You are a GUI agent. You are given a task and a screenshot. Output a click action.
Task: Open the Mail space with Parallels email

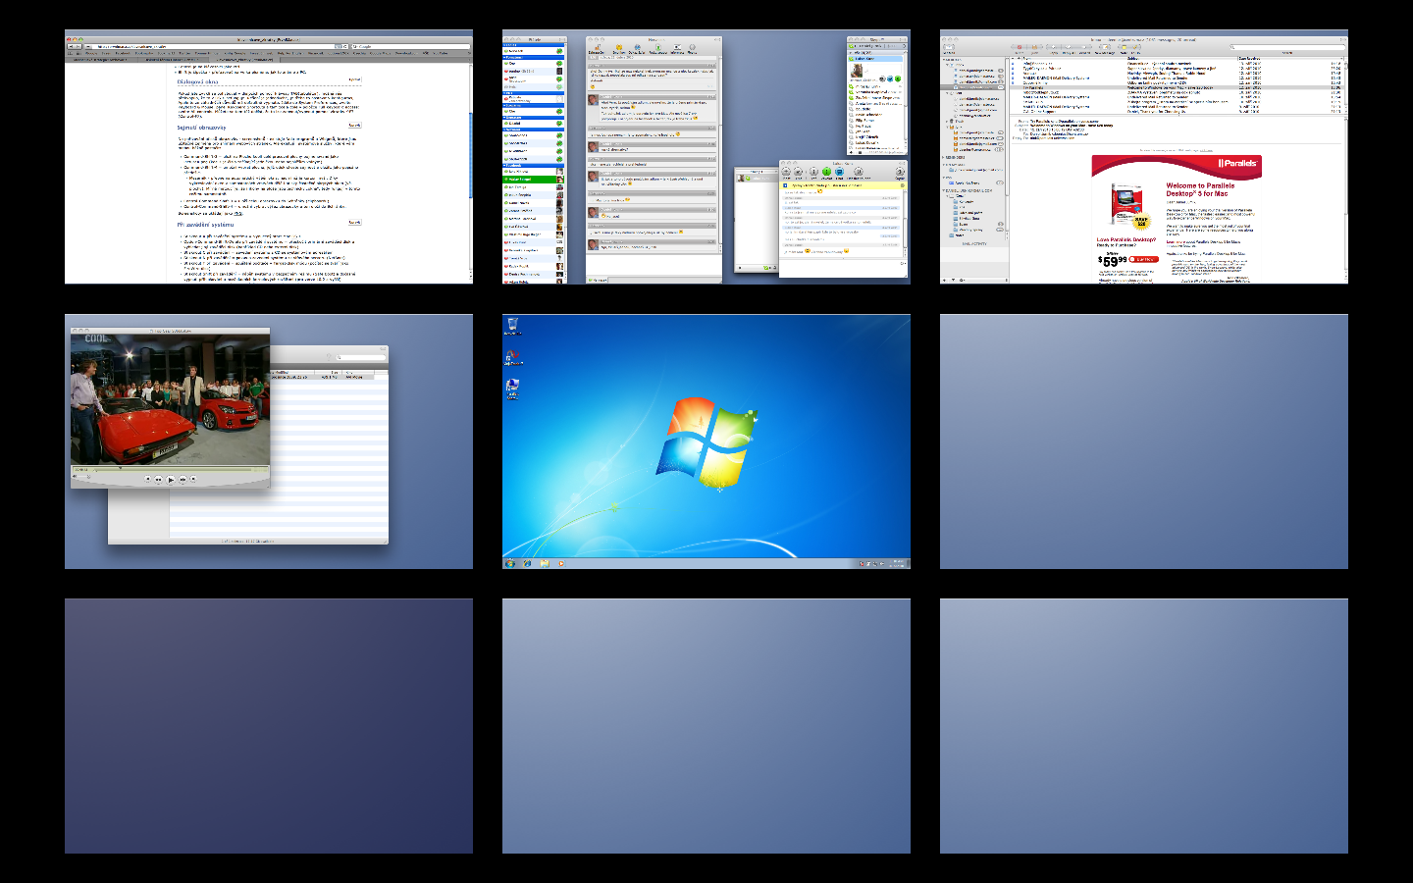coord(1144,157)
